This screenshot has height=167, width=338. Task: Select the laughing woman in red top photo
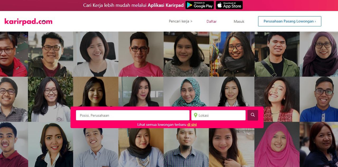tap(277, 99)
